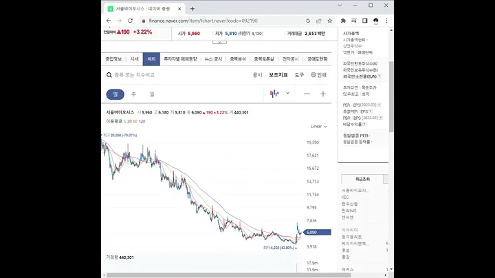Image resolution: width=495 pixels, height=278 pixels.
Task: Open a new browser tab
Action: (192, 9)
